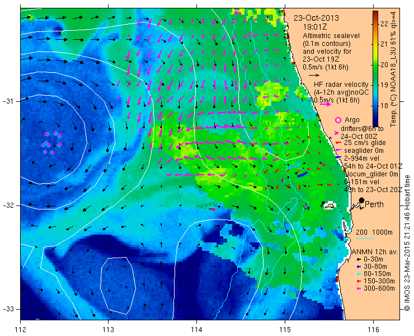Click the cyan 80-150m ANMN arrow symbol
Screen dimensions: 414x336
359,274
